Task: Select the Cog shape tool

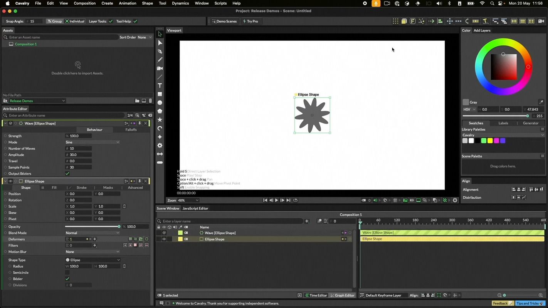Action: 160,146
